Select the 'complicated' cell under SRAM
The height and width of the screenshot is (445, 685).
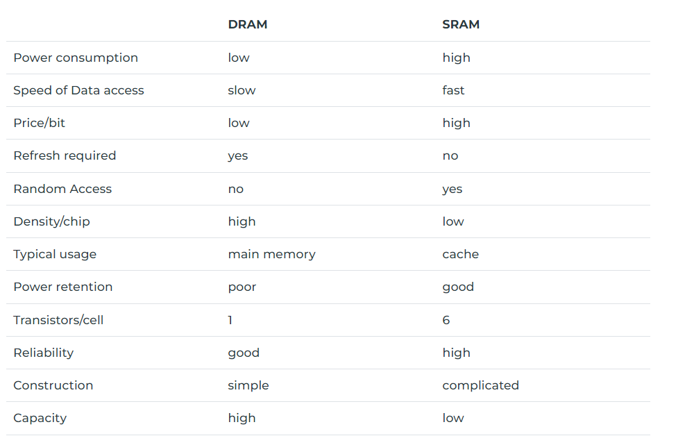click(x=480, y=385)
